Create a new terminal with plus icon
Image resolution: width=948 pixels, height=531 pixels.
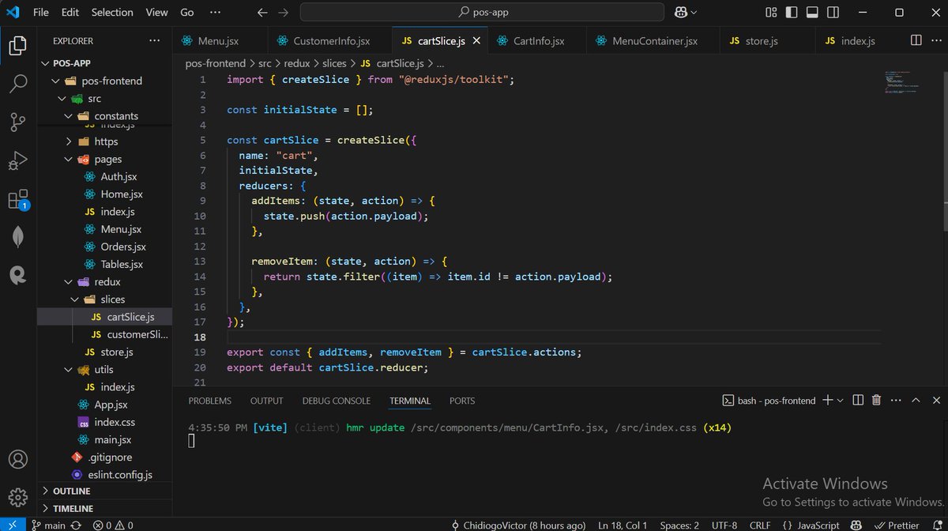click(x=827, y=401)
